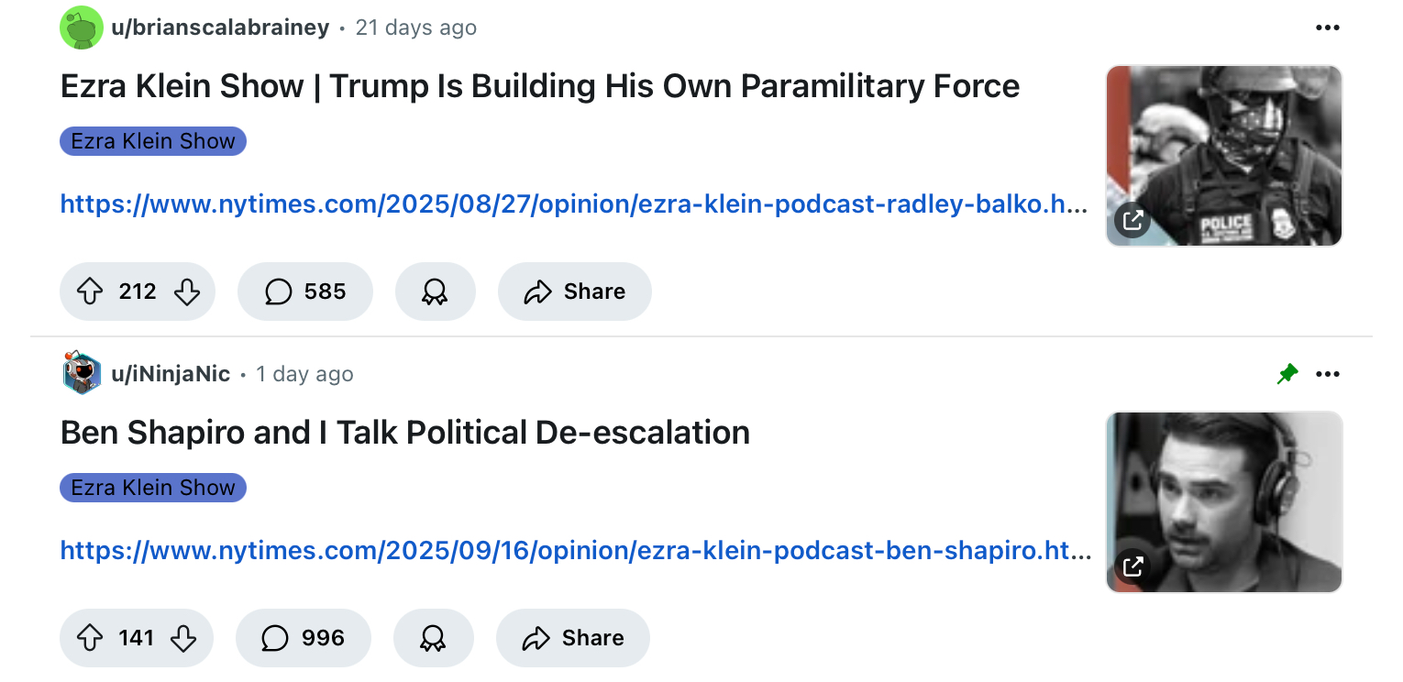Open the police officer post thumbnail

coord(1223,156)
